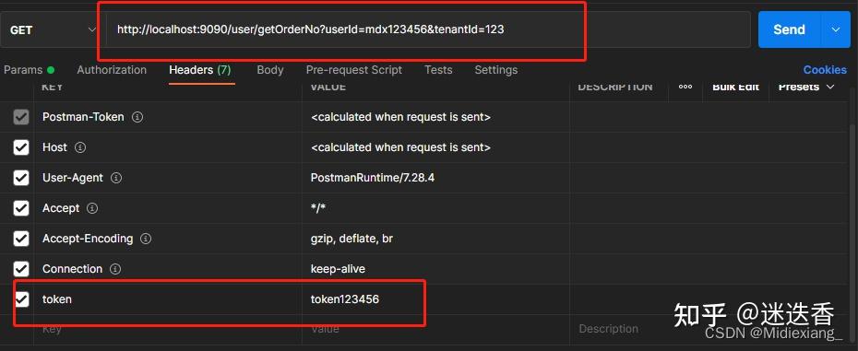Click info icon next to Accept header
Viewport: 858px width, 351px height.
click(92, 208)
